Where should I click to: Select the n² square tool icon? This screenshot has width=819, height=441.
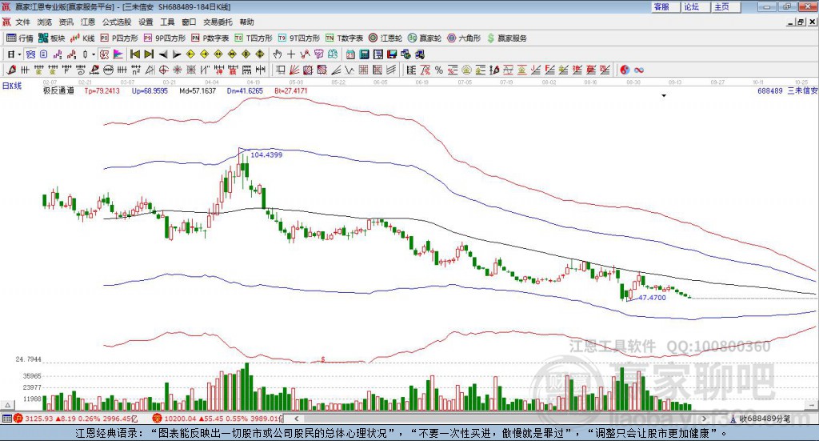(x=136, y=70)
